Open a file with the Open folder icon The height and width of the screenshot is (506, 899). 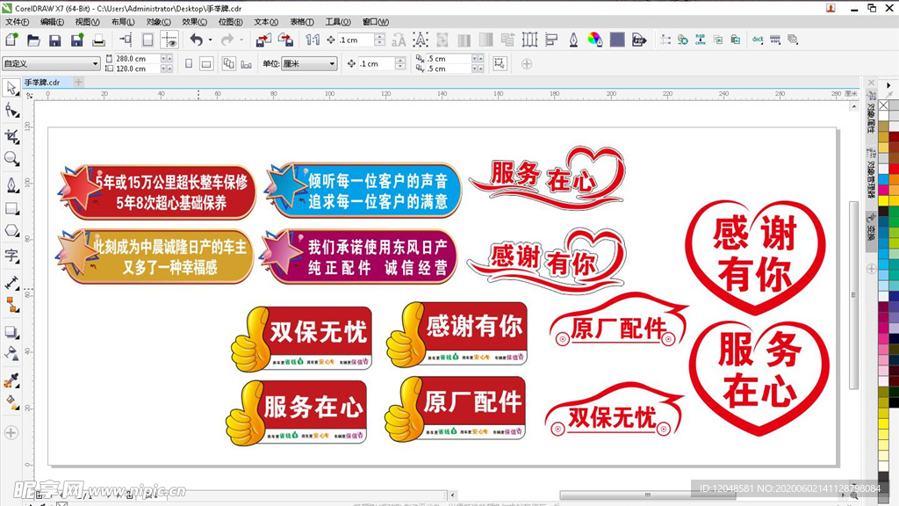[x=33, y=40]
